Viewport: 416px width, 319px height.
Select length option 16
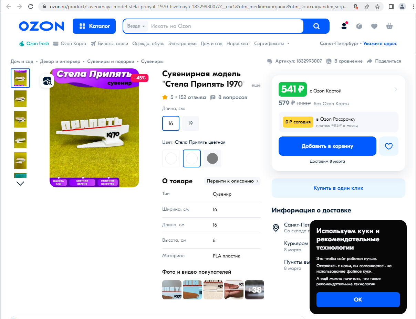[171, 123]
